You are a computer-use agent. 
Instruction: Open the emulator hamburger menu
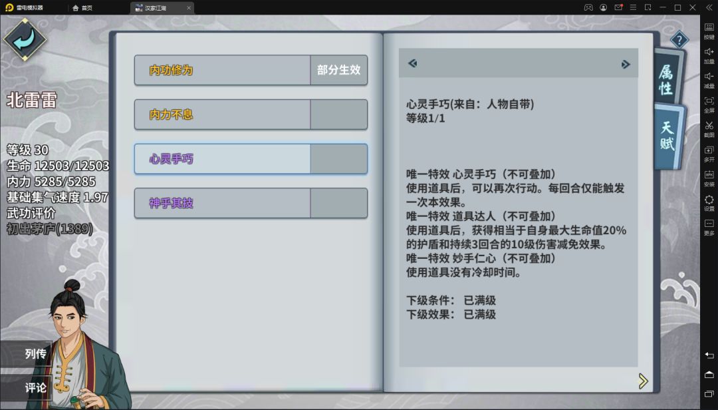coord(633,7)
